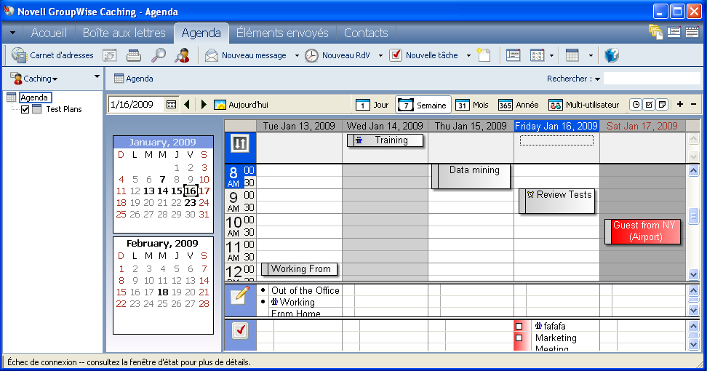Screen dimensions: 707x371
Task: Click the plus button to add a day
Action: pos(680,105)
